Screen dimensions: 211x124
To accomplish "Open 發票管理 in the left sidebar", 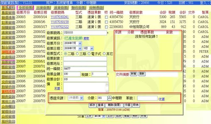I will (x=8, y=62).
